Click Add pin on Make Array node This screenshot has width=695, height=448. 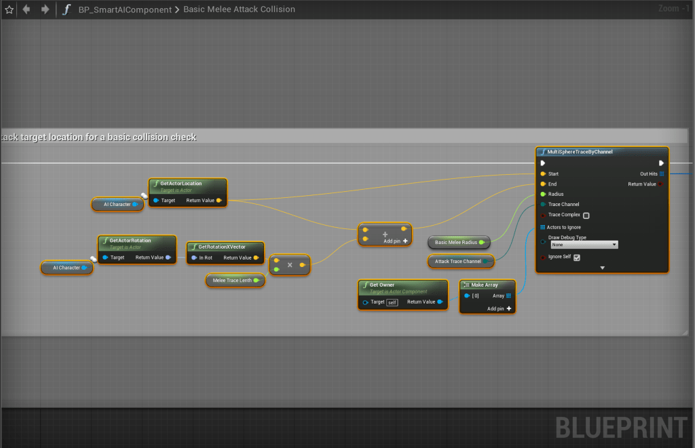(499, 308)
